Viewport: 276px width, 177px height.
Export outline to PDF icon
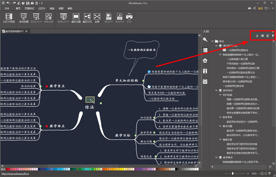click(257, 36)
